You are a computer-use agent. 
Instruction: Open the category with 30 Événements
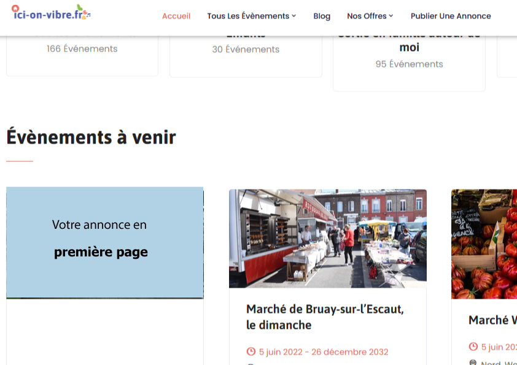point(246,49)
